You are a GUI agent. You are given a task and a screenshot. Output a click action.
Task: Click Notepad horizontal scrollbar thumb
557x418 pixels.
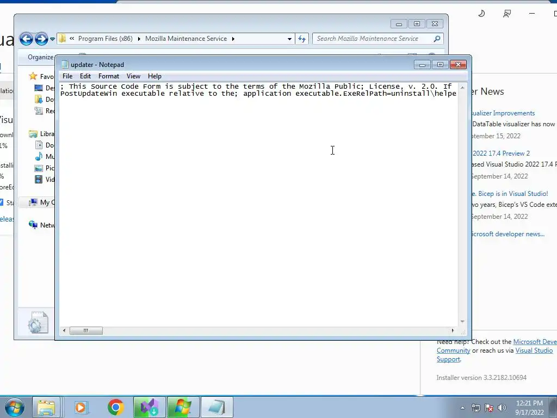86,330
